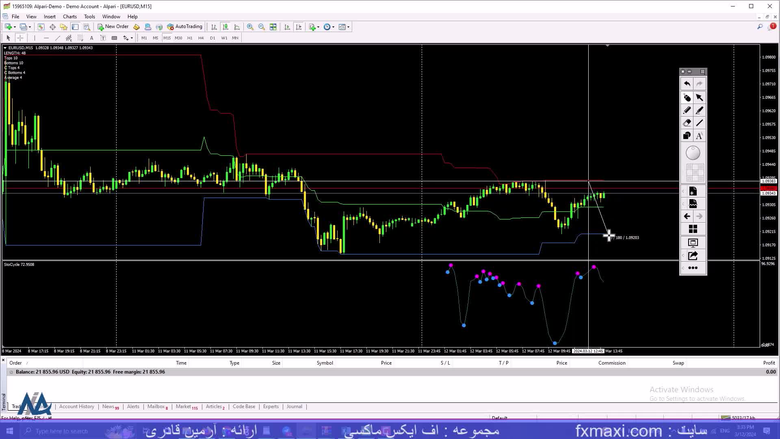
Task: Click the round color dial in palette
Action: pos(693,153)
